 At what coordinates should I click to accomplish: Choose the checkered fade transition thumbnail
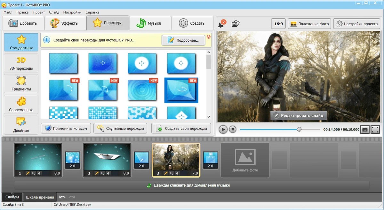click(x=63, y=63)
